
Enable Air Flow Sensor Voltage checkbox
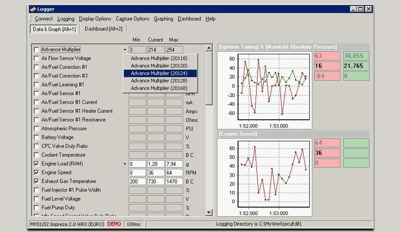pos(36,58)
